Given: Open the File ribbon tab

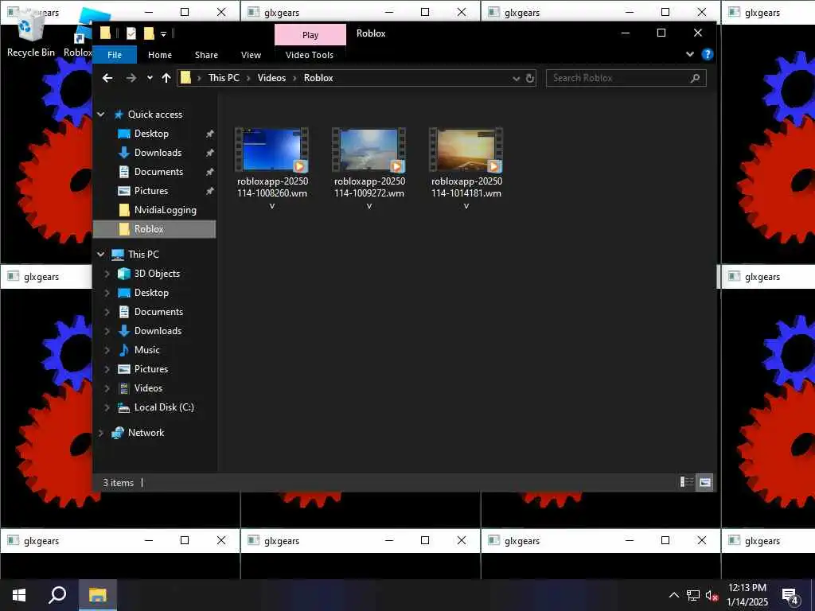Looking at the screenshot, I should coord(115,55).
